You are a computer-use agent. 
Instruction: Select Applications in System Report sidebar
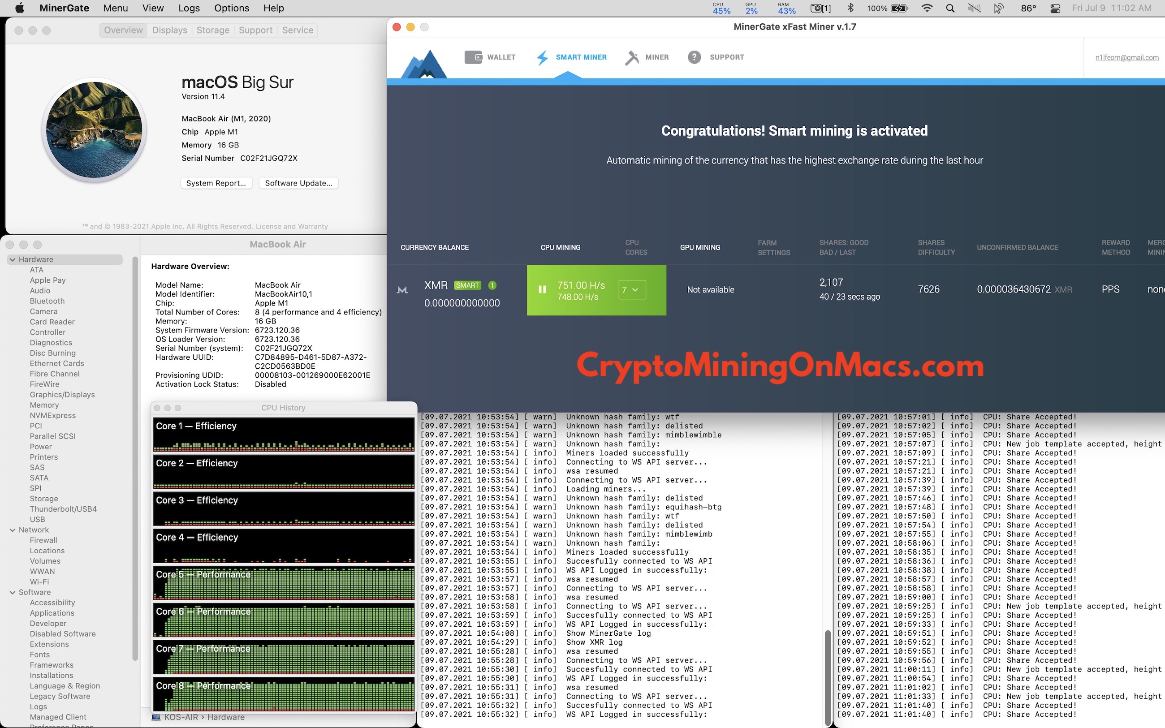(x=52, y=613)
